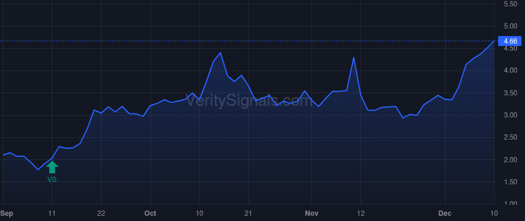Click the 1.50 price axis label

click(x=510, y=182)
